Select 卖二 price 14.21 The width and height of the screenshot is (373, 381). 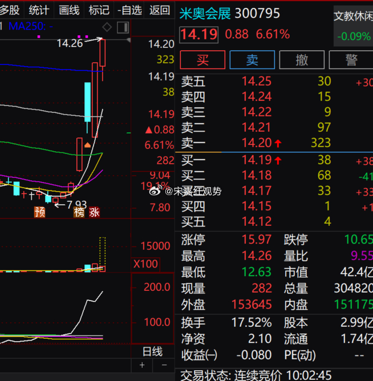256,127
